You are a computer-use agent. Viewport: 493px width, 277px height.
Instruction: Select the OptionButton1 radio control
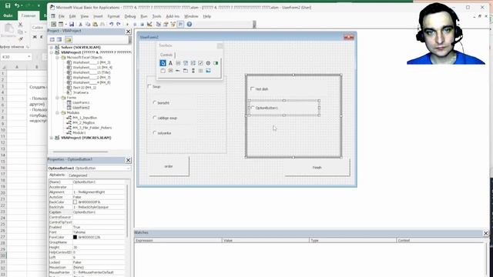tap(253, 108)
